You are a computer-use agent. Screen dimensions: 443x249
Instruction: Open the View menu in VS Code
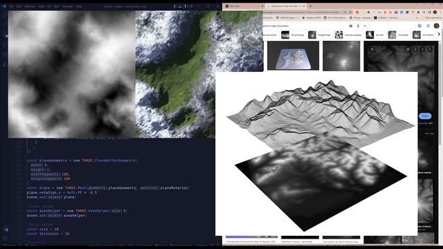42,6
